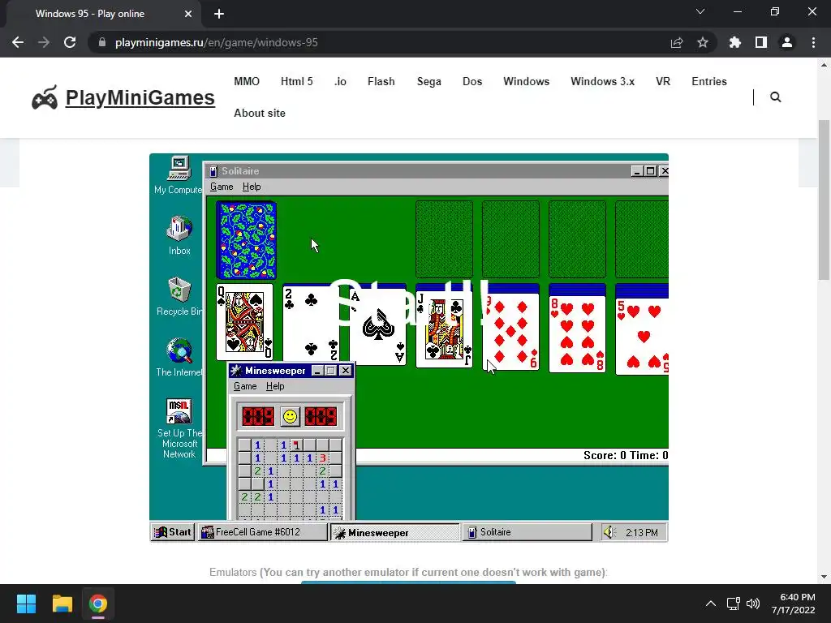831x623 pixels.
Task: Switch to Solitaire taskbar button
Action: click(x=527, y=532)
